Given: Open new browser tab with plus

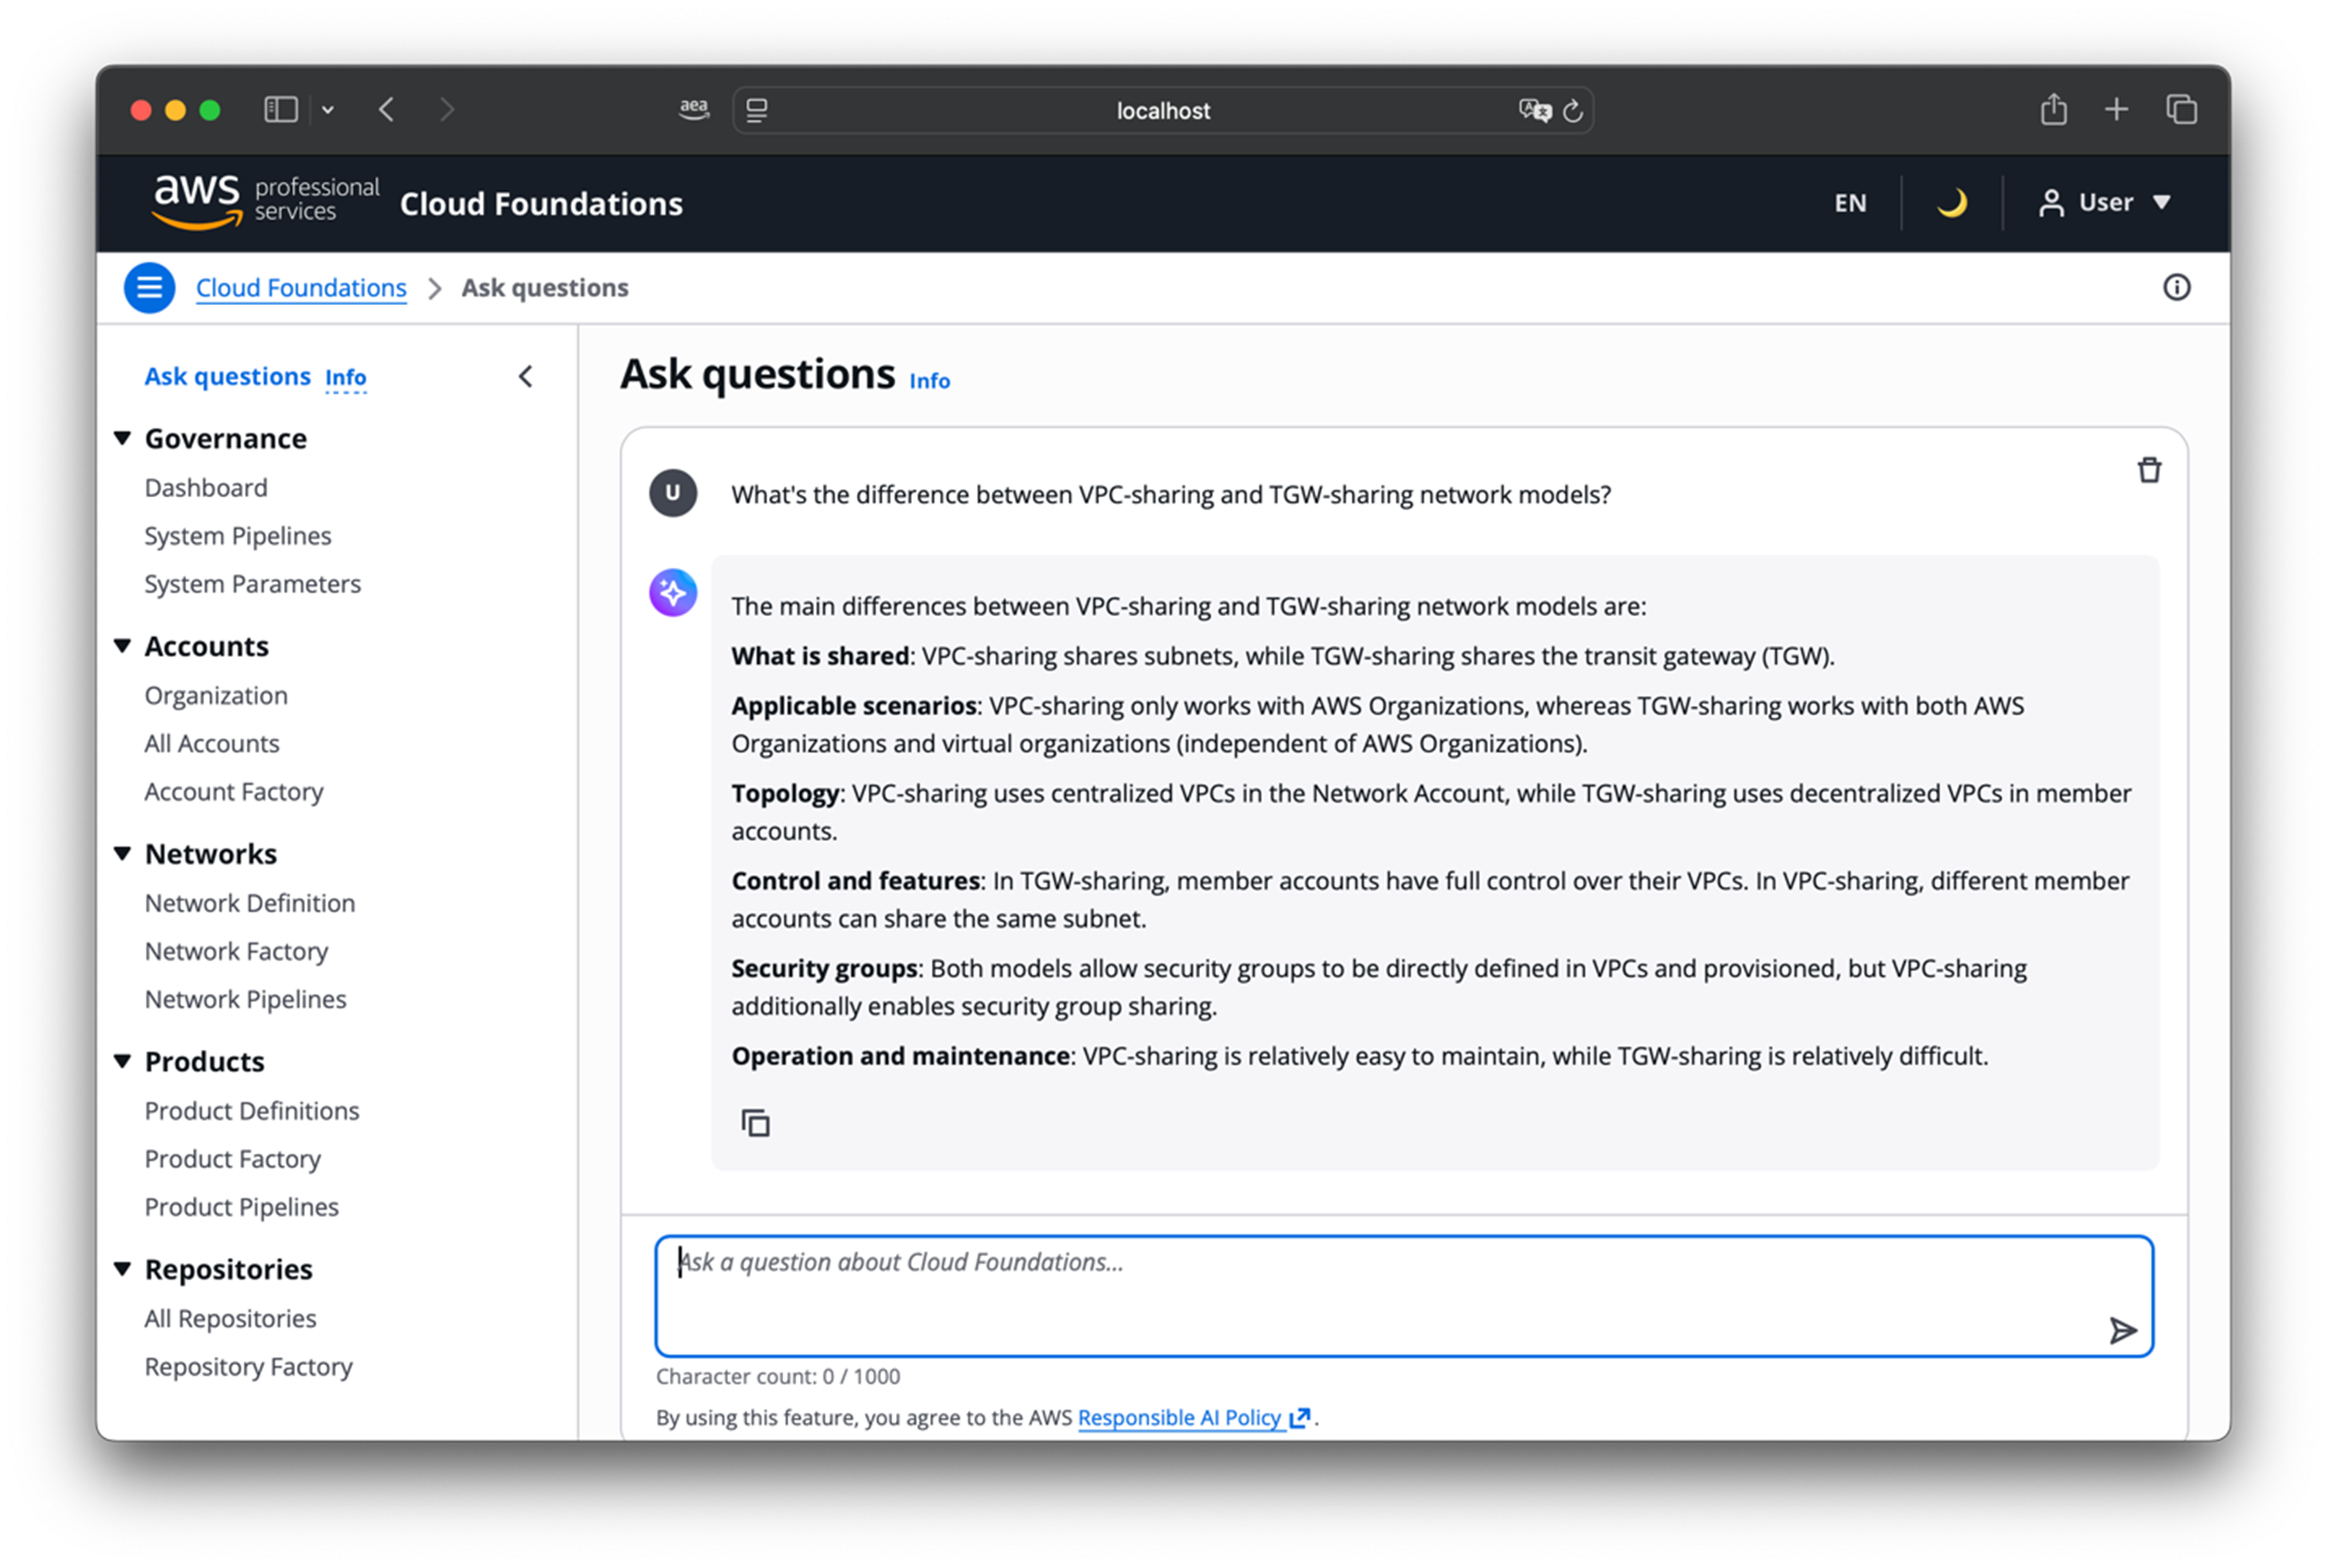Looking at the screenshot, I should [x=2116, y=109].
